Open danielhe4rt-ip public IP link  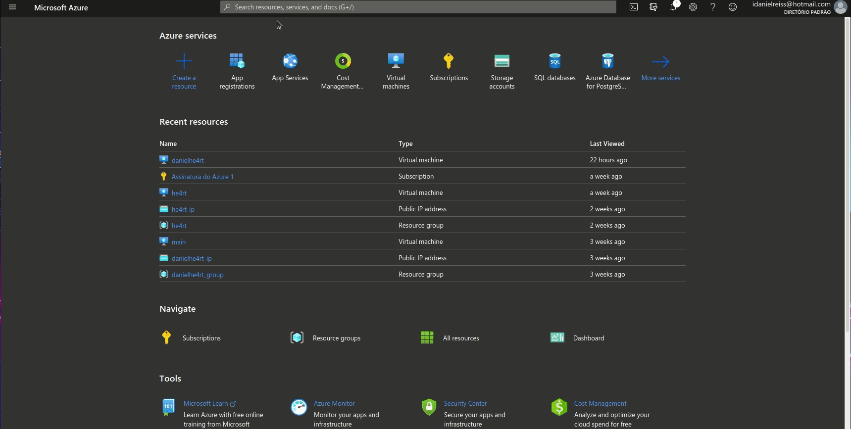[x=192, y=258]
